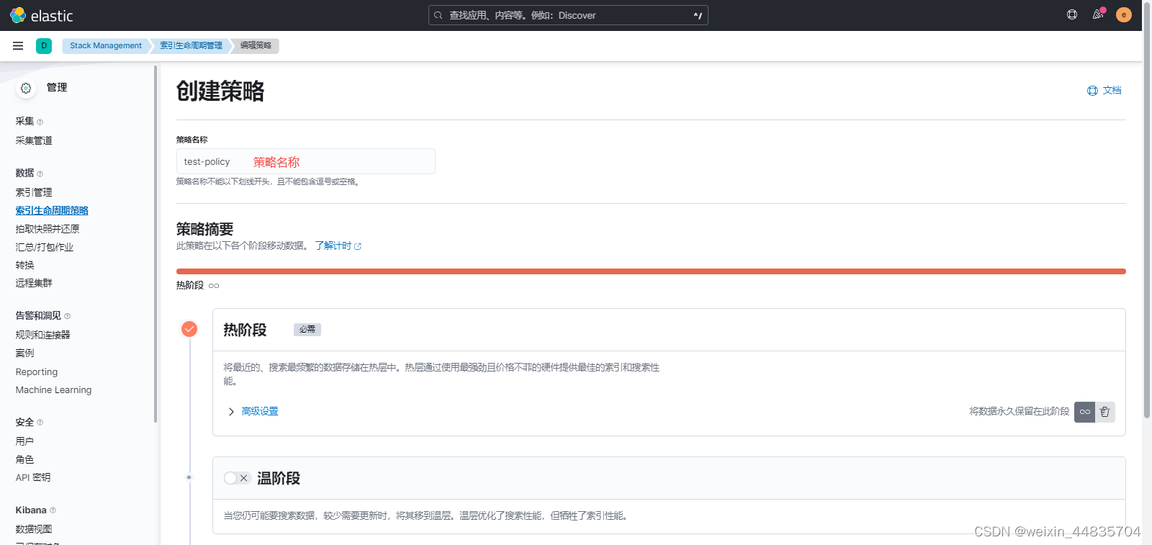1152x545 pixels.
Task: Open 索引生命周期策略 in sidebar
Action: click(x=52, y=211)
